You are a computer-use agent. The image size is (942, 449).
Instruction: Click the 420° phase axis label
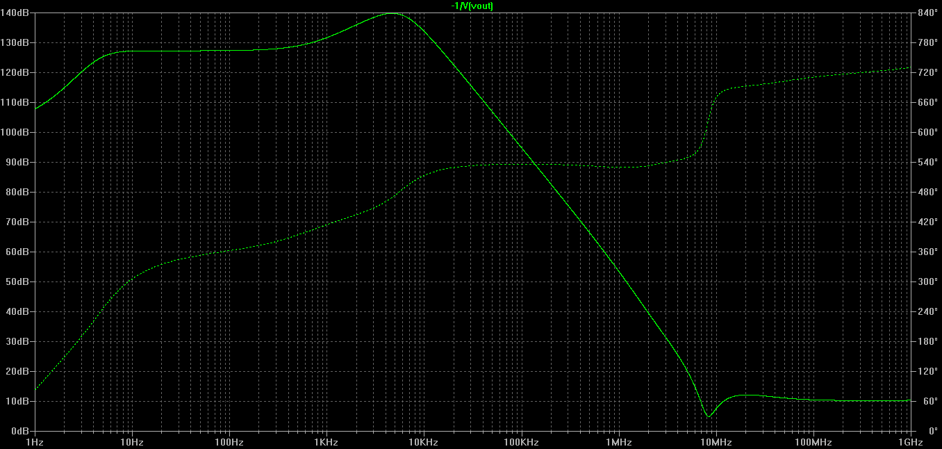tap(927, 222)
